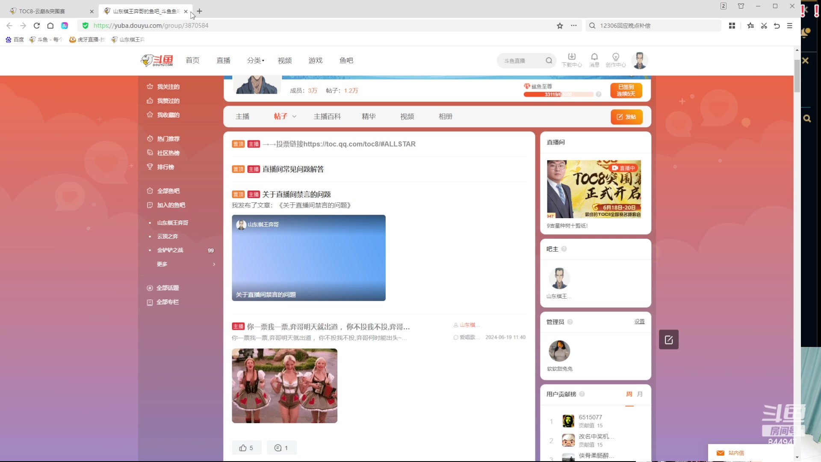Expand the 帖子 tab dropdown arrow
Viewport: 821px width, 462px height.
click(294, 117)
